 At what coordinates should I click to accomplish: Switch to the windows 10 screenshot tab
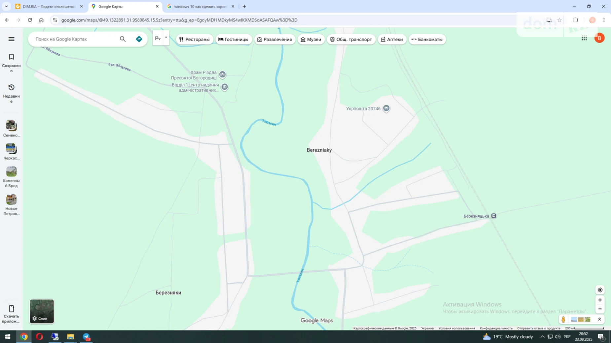pos(198,6)
